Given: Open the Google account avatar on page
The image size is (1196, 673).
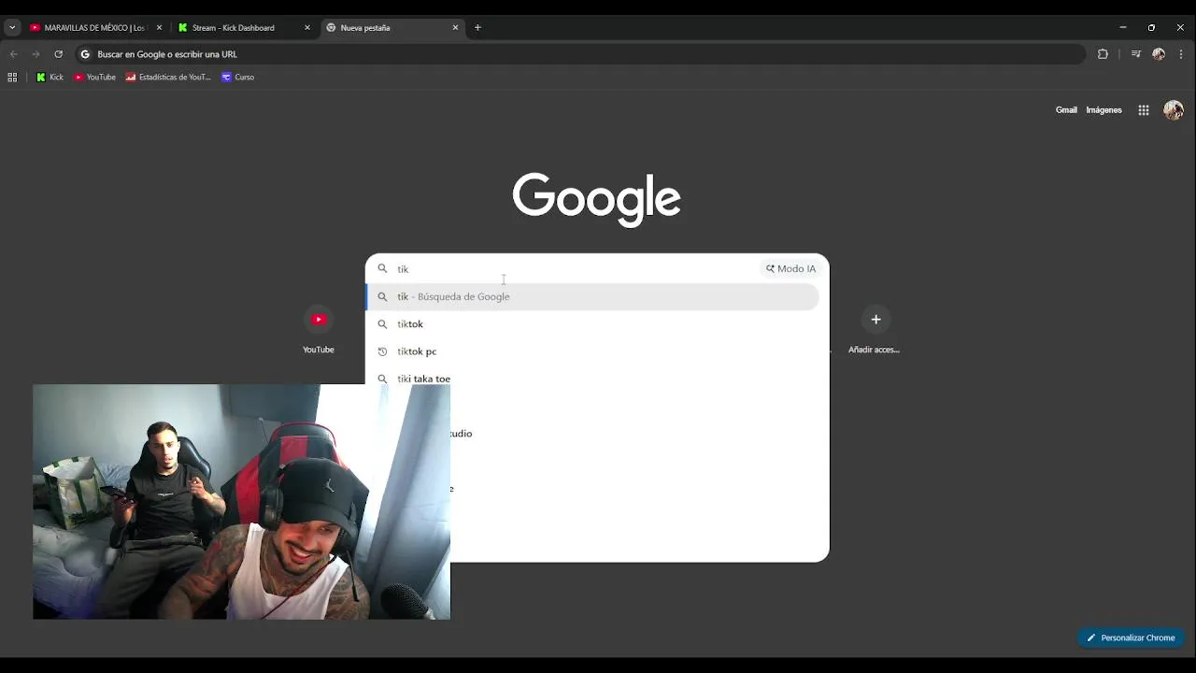Looking at the screenshot, I should 1174,110.
